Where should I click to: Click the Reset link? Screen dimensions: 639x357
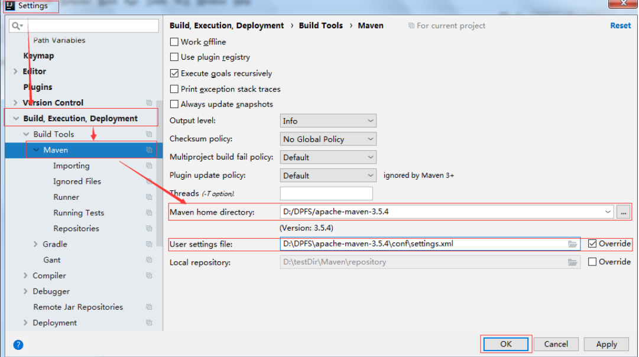[x=620, y=25]
